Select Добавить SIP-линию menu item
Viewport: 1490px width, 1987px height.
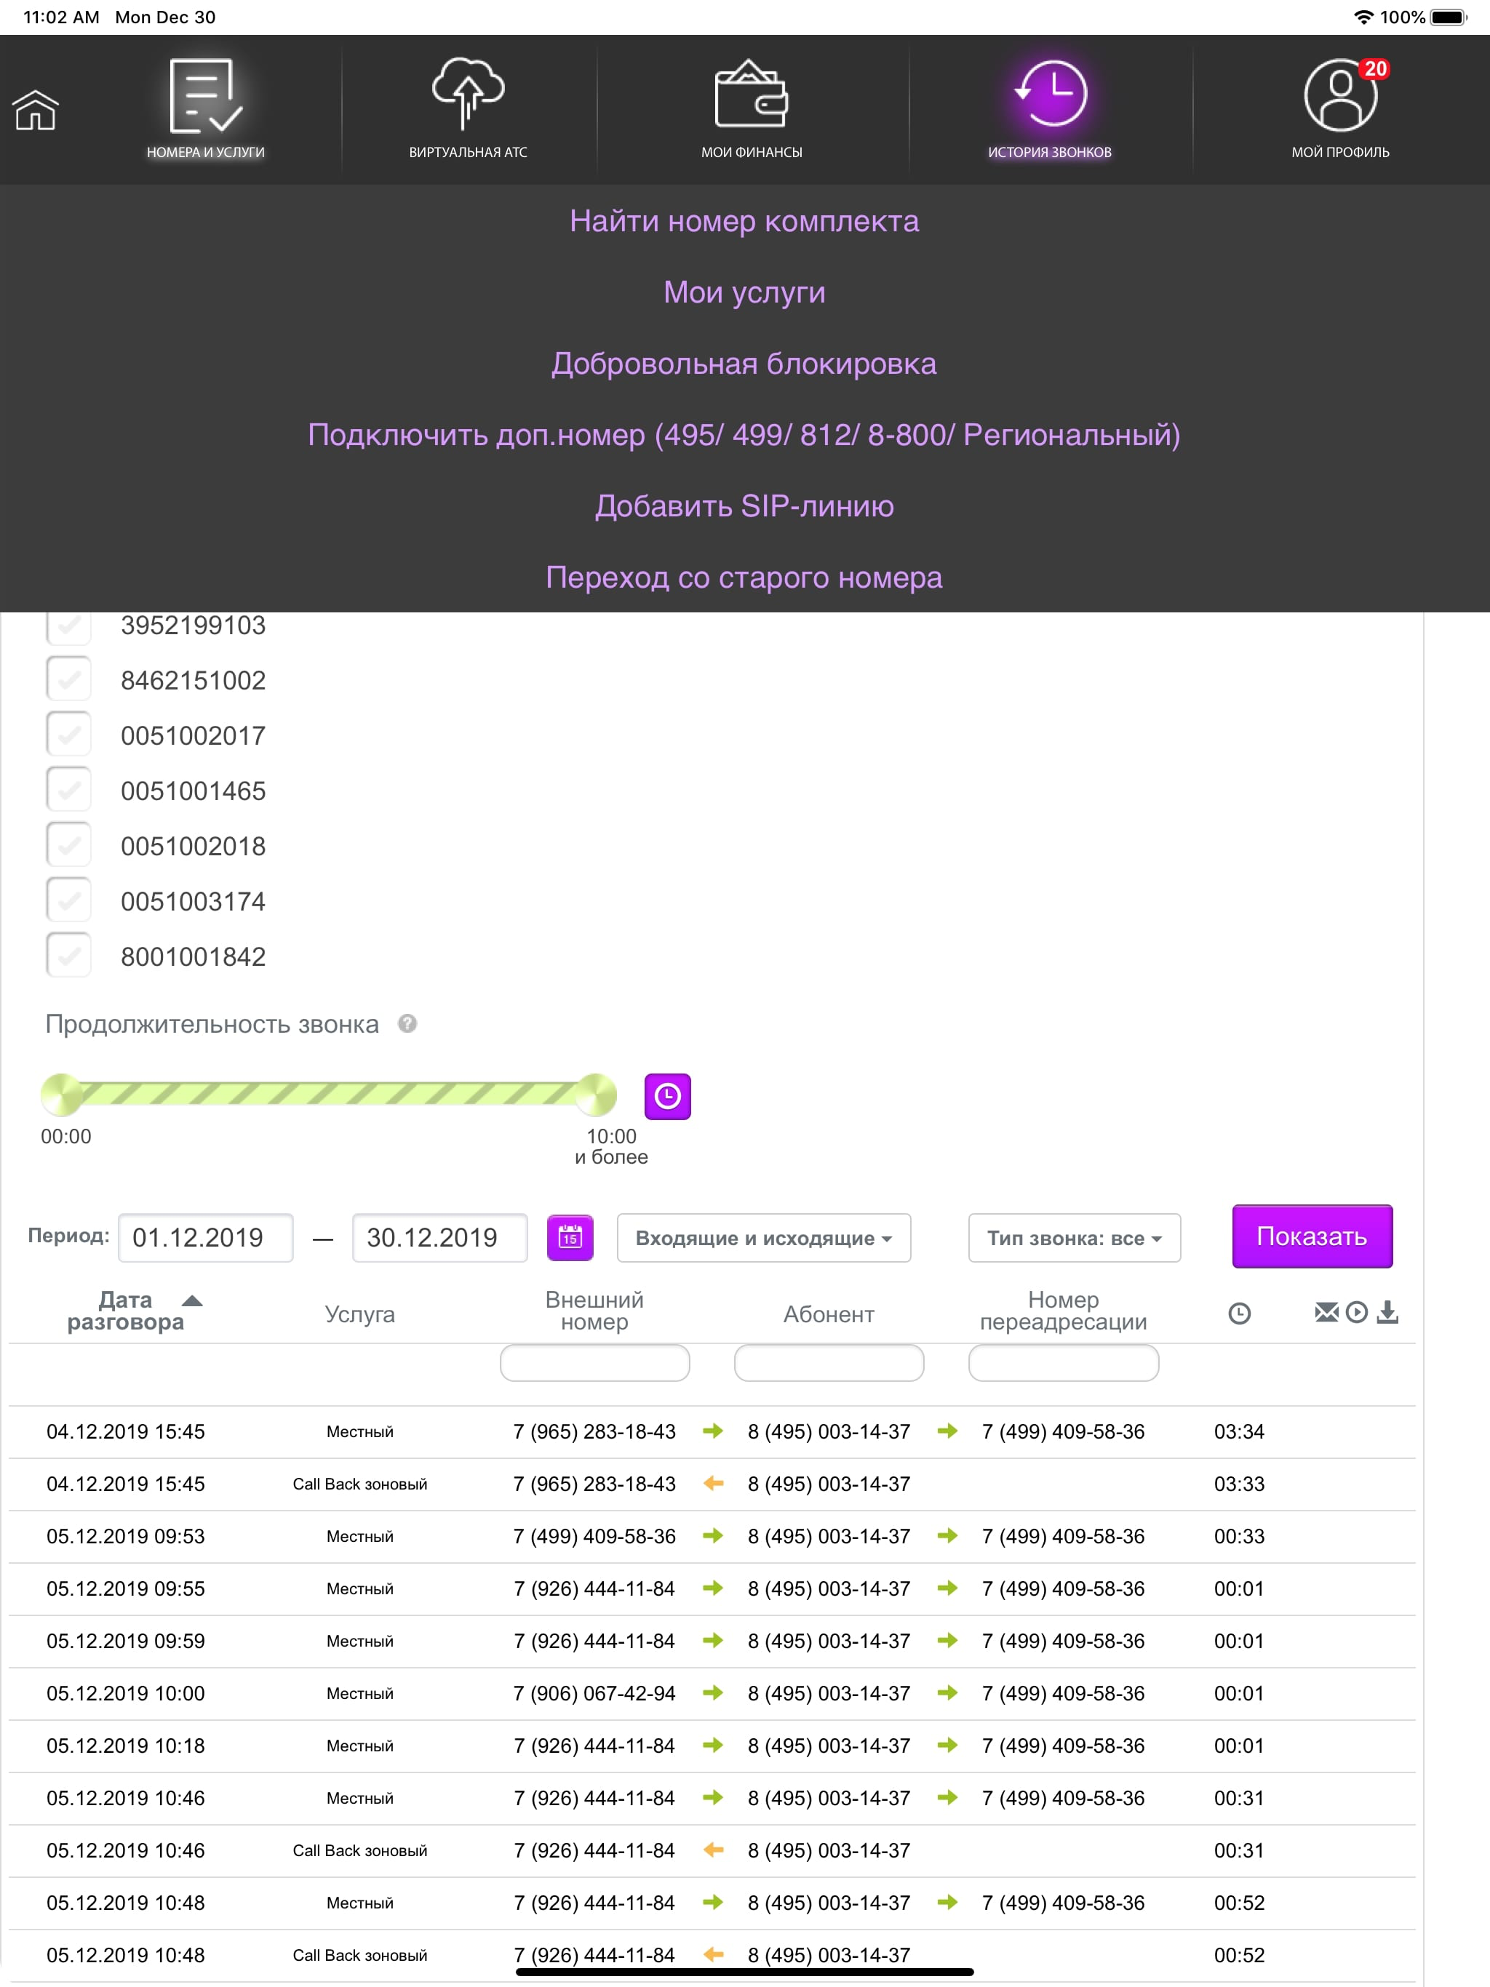tap(744, 505)
